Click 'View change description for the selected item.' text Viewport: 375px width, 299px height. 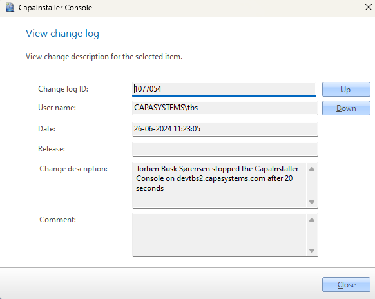click(104, 57)
